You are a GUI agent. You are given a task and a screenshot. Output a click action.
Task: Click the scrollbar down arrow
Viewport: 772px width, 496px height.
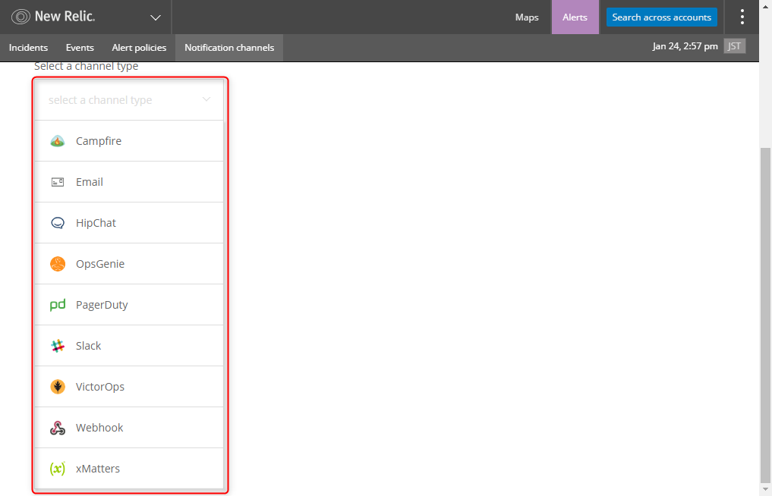[766, 489]
